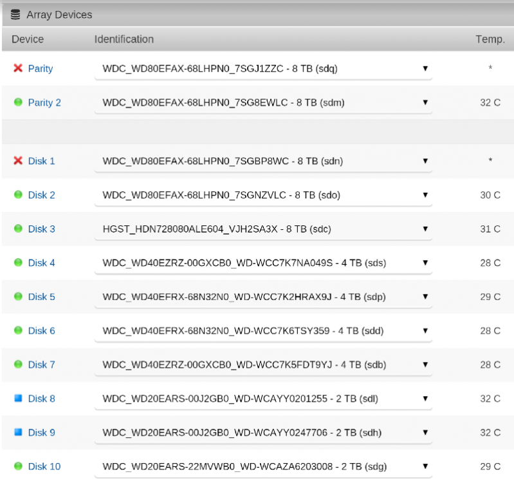Image resolution: width=514 pixels, height=483 pixels.
Task: Click the green status ball of Disk 10
Action: [18, 466]
